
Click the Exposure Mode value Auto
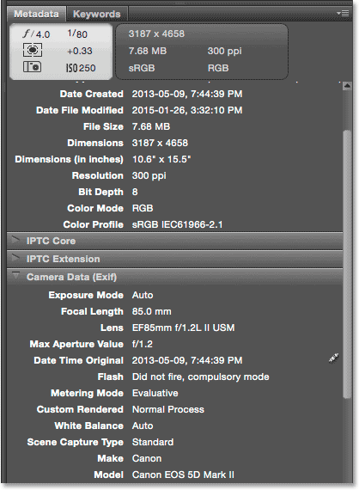143,295
